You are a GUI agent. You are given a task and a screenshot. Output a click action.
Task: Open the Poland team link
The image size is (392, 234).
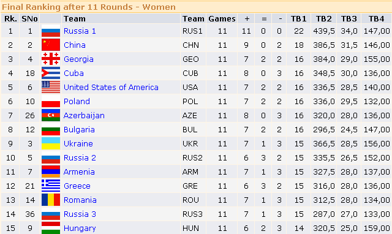click(x=77, y=101)
